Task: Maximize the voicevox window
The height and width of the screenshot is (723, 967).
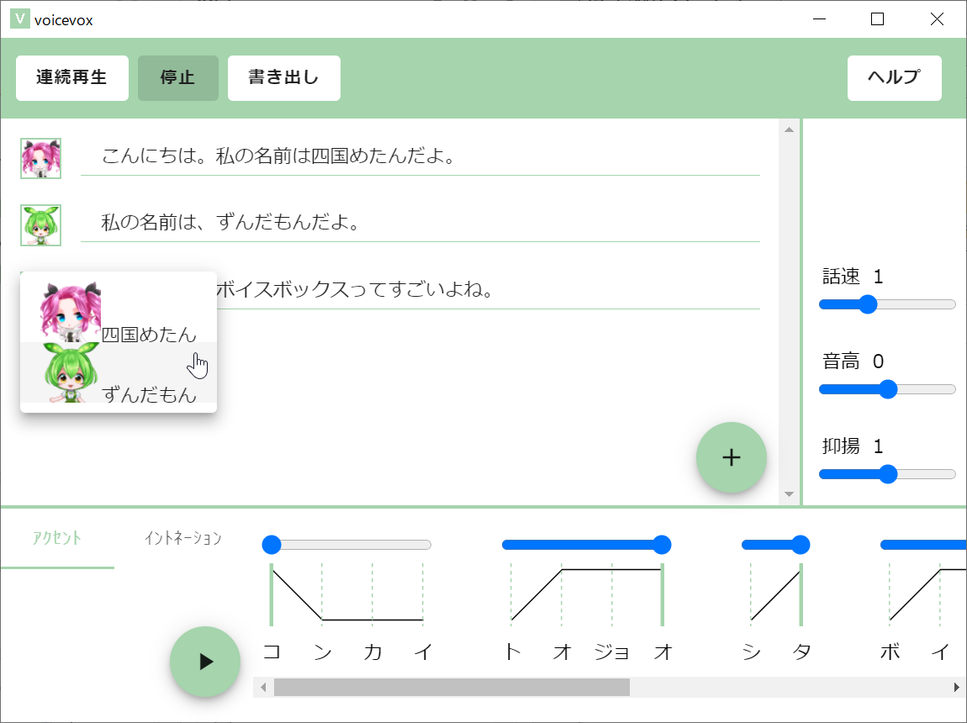Action: [x=878, y=19]
